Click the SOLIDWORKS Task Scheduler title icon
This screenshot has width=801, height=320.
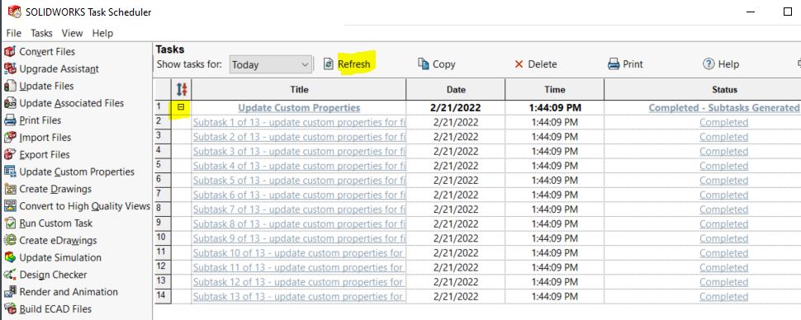coord(14,12)
